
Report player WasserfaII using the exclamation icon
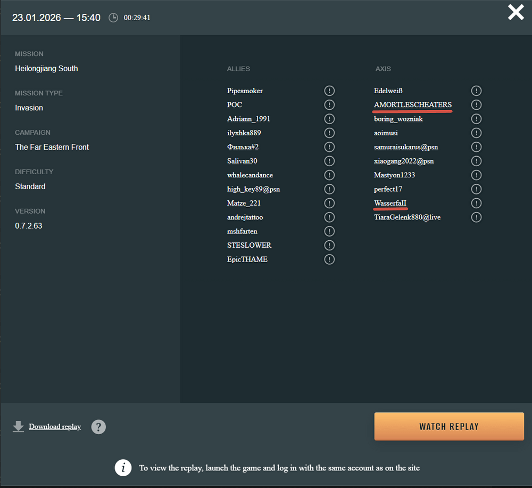[x=476, y=203]
